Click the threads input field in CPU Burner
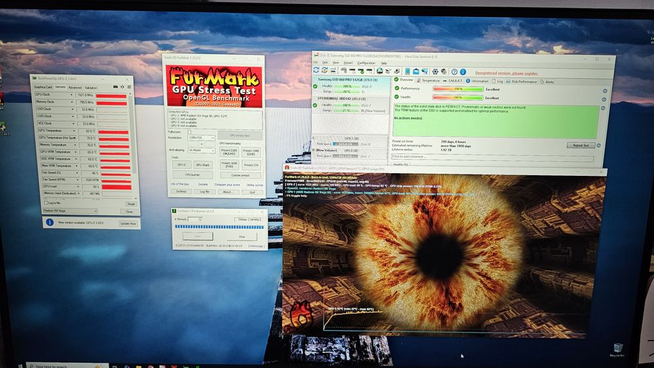 pyautogui.click(x=194, y=219)
